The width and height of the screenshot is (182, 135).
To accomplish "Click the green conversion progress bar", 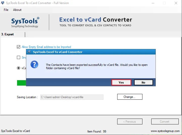I will [21, 83].
